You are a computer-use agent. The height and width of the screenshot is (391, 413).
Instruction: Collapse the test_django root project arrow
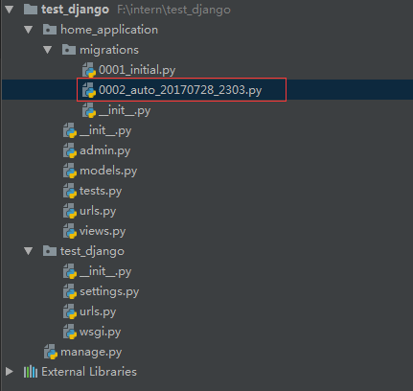(x=10, y=10)
